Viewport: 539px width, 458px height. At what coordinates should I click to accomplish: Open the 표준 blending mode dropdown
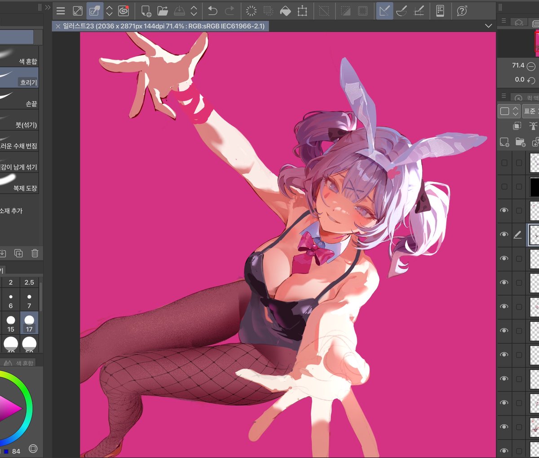[530, 111]
